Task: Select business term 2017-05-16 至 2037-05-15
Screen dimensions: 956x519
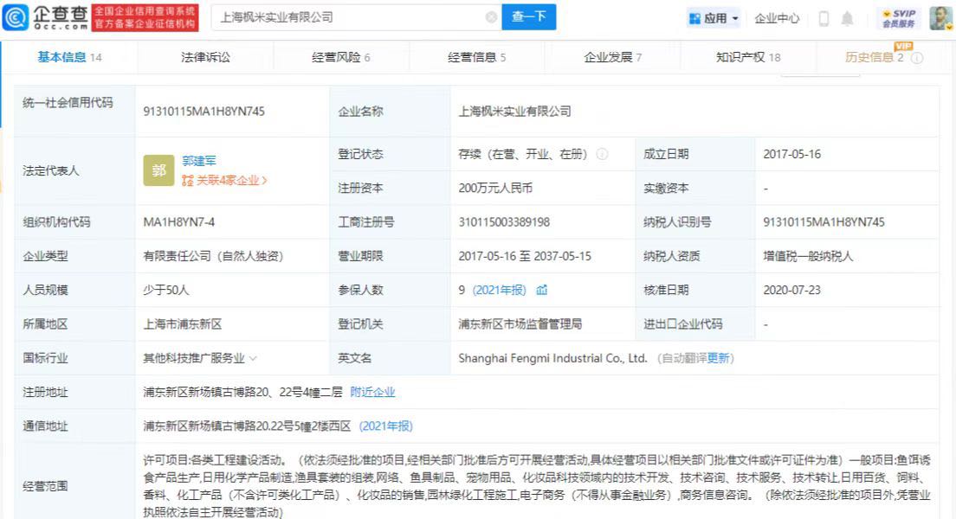Action: [x=525, y=256]
